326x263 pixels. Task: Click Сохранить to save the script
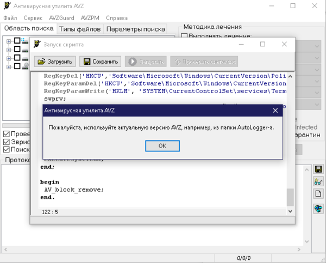pyautogui.click(x=100, y=62)
